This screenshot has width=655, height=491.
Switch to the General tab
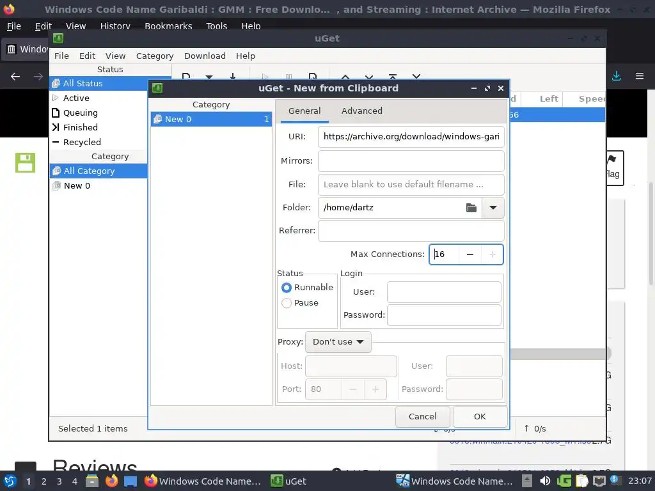pyautogui.click(x=304, y=111)
